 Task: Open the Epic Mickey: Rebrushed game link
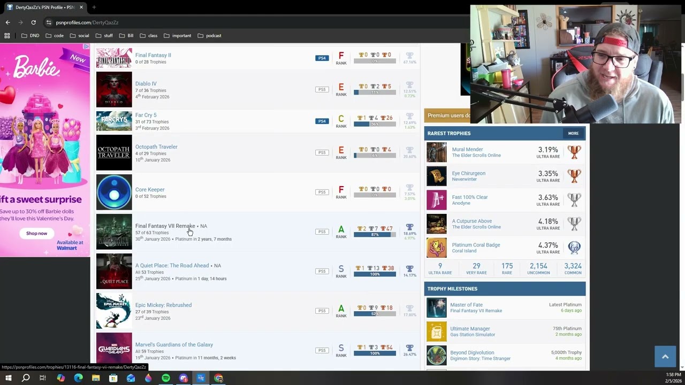(x=163, y=305)
